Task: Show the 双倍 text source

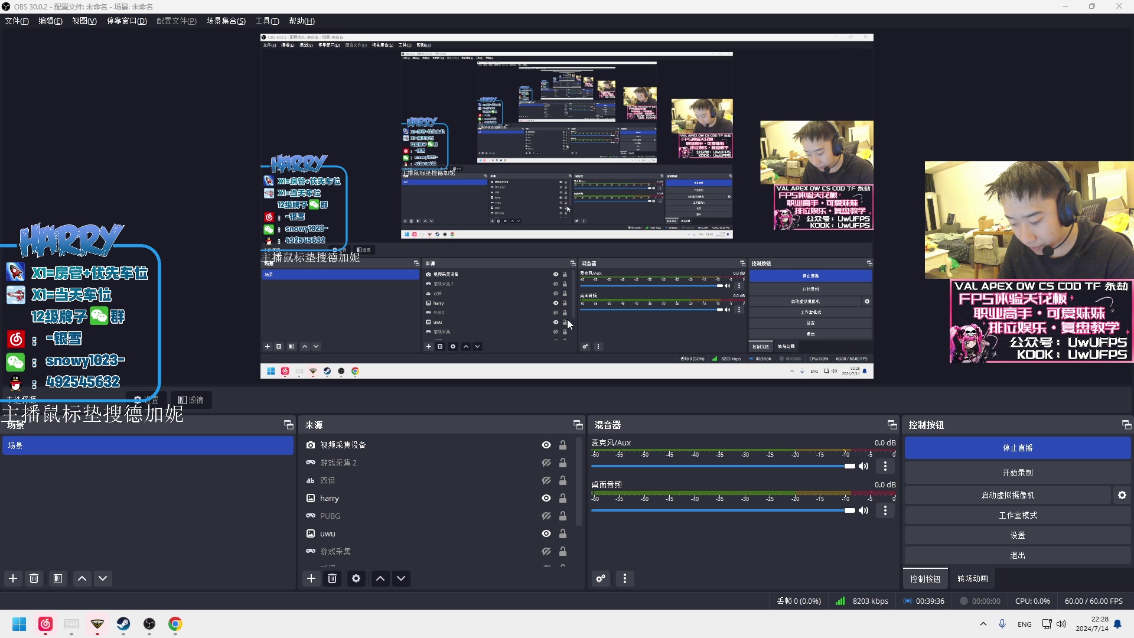Action: [x=546, y=480]
